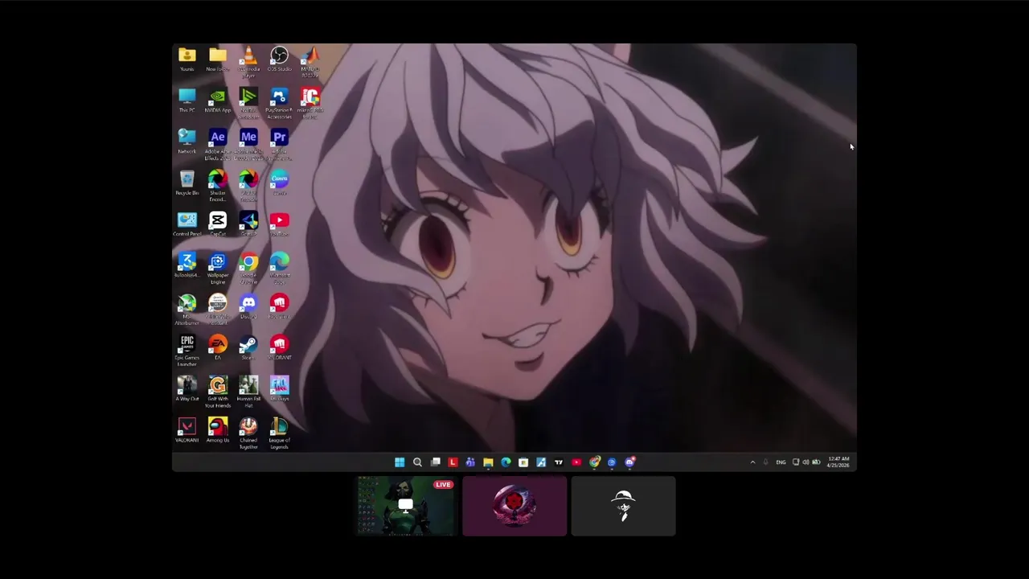Viewport: 1029px width, 579px height.
Task: Open the clock and date flyout
Action: [838, 462]
